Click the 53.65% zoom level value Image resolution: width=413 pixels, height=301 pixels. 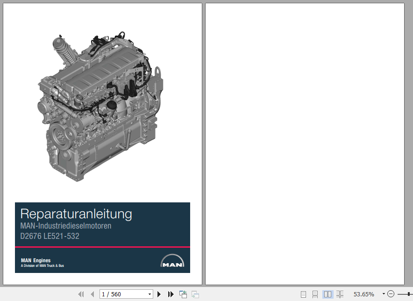click(x=364, y=294)
